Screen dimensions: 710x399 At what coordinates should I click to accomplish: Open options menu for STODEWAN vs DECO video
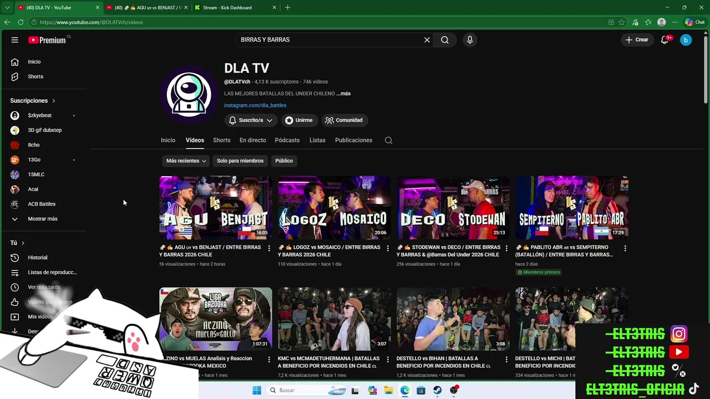[x=506, y=248]
